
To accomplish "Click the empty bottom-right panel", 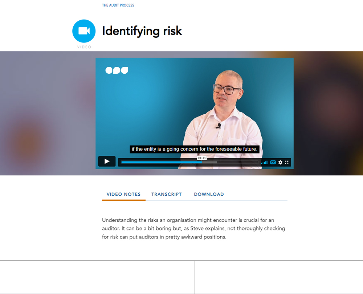I will [x=279, y=277].
